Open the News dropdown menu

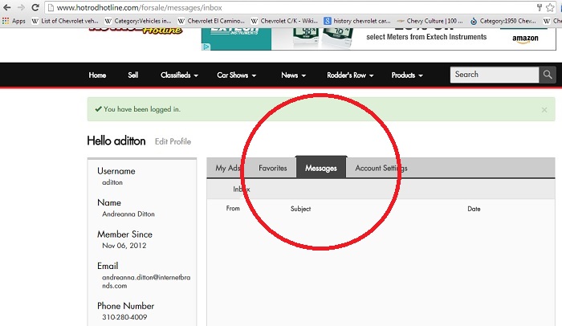click(293, 75)
